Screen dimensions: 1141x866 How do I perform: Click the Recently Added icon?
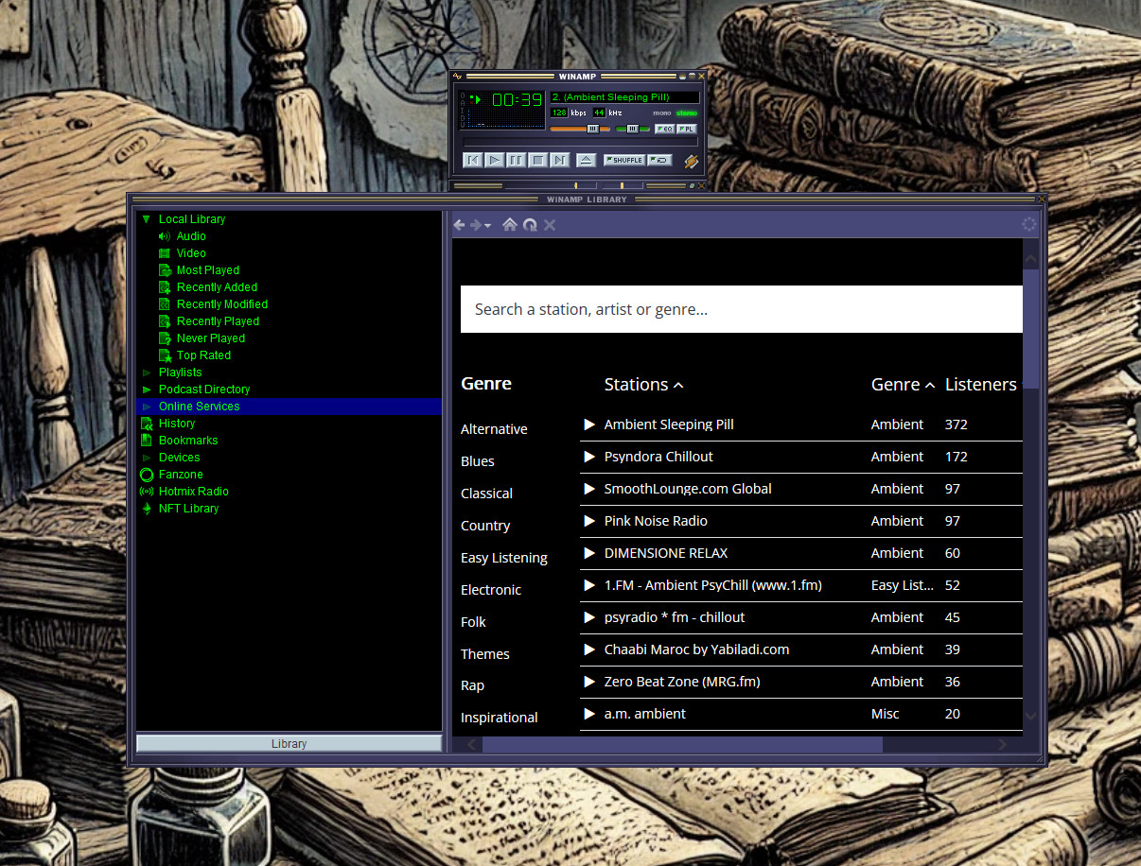coord(165,287)
